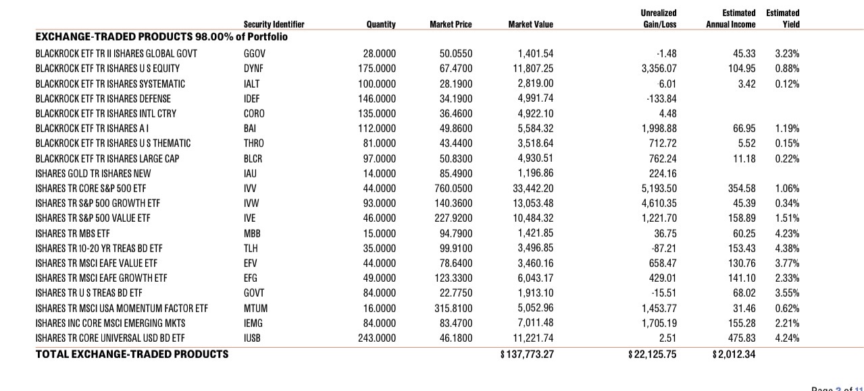Select the IUSB estimated yield 4.24%
This screenshot has height=391, width=864.
(x=788, y=338)
